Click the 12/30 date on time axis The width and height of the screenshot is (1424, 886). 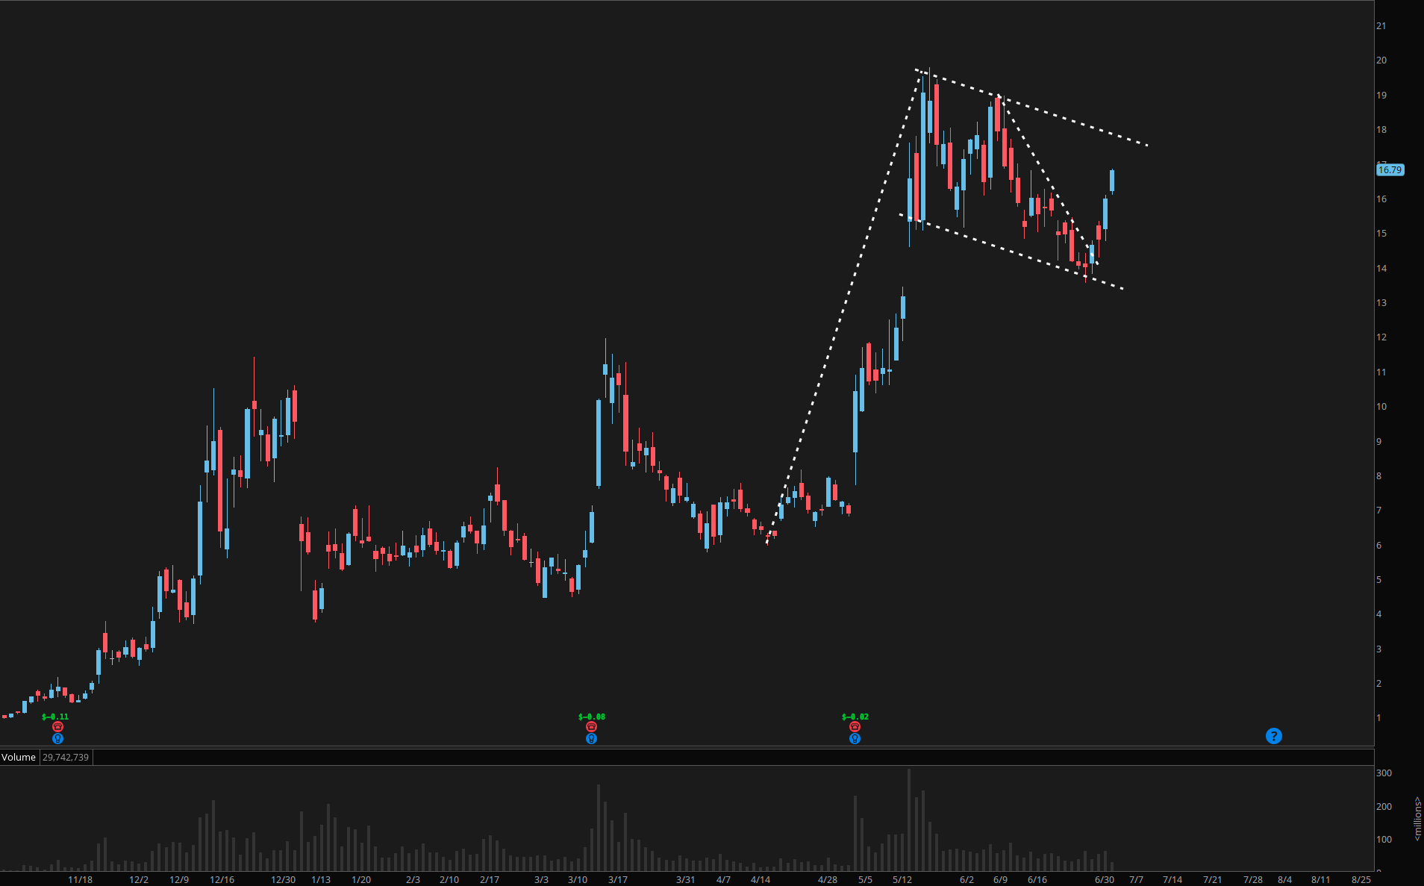coord(283,879)
